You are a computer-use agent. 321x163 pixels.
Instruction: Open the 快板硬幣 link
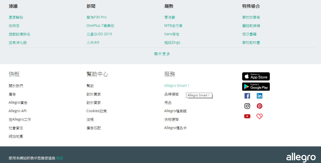coord(172,120)
